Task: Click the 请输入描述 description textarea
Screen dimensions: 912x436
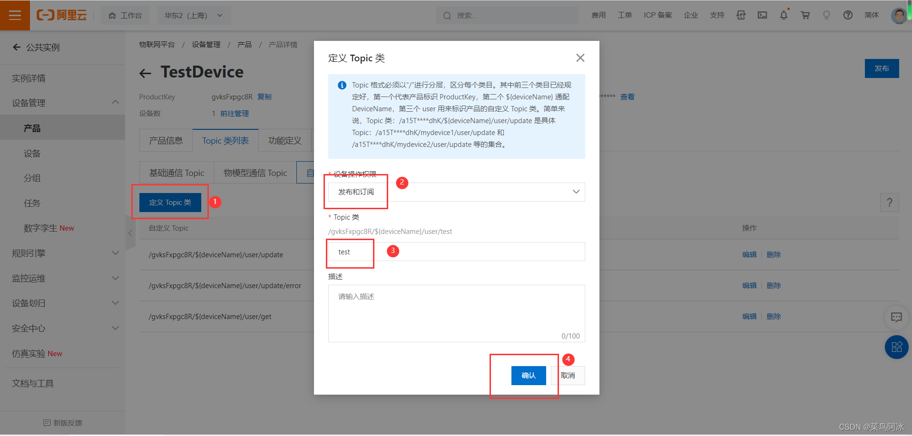Action: coord(456,313)
